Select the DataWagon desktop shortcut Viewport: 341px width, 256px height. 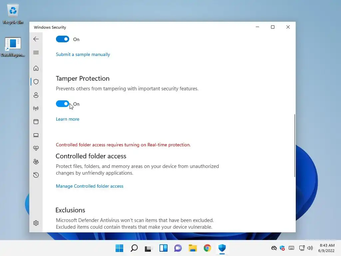pyautogui.click(x=13, y=47)
